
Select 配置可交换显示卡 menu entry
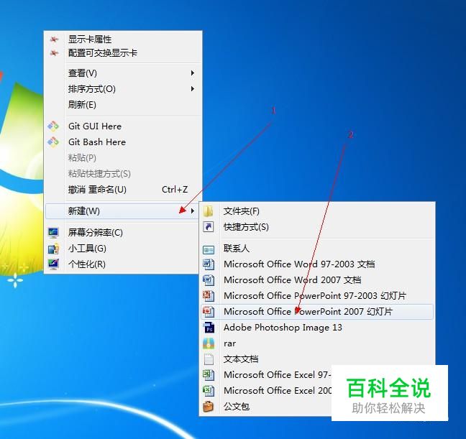pyautogui.click(x=123, y=53)
